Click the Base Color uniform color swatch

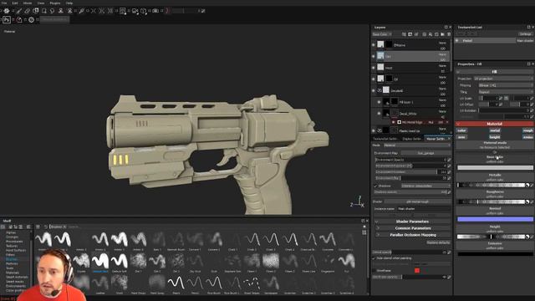tap(495, 167)
